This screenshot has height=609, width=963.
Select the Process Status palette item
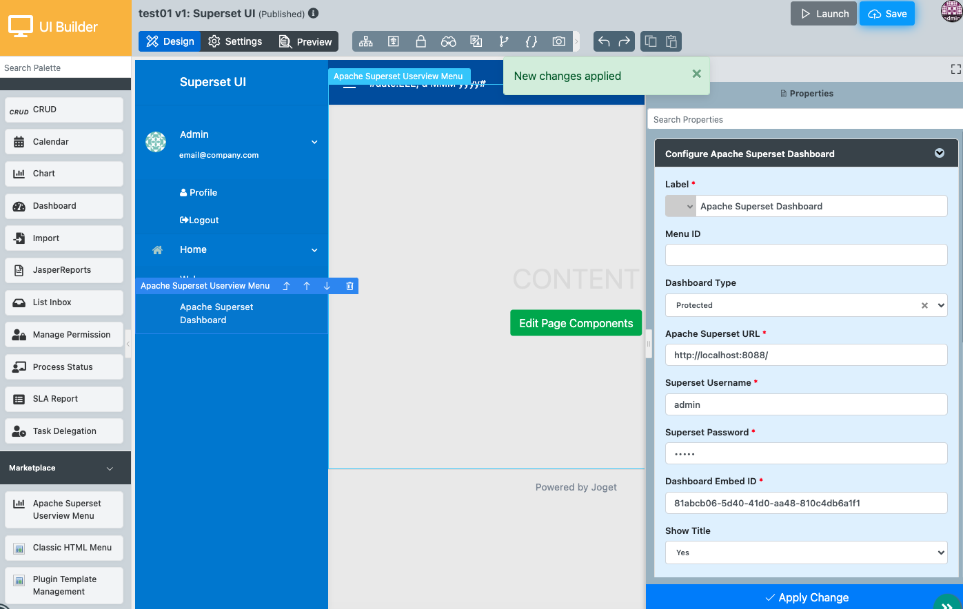tap(64, 367)
